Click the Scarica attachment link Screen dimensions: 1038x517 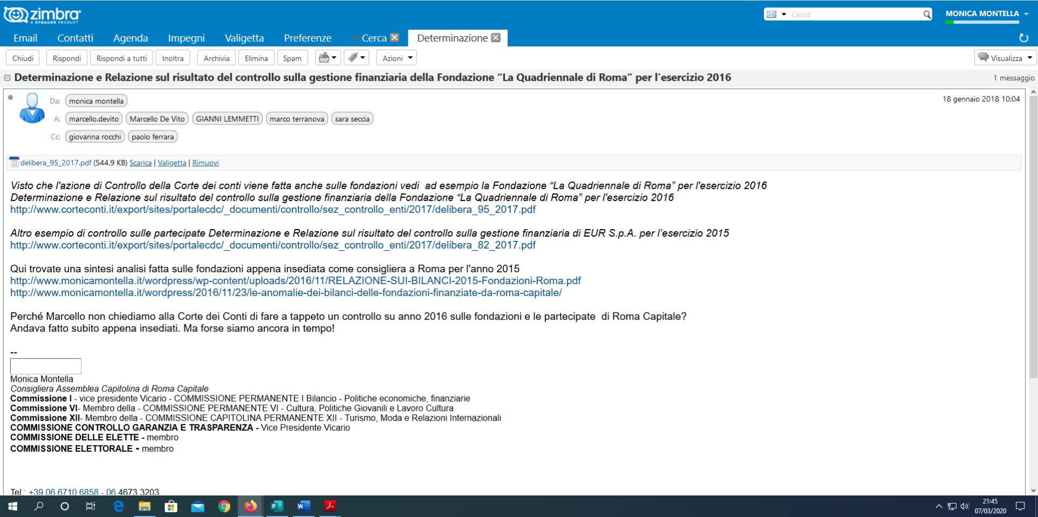(140, 163)
